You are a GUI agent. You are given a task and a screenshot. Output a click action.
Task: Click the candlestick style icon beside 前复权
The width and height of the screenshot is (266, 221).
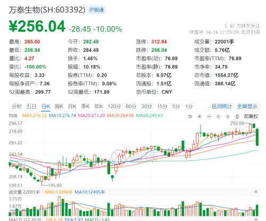point(237,117)
